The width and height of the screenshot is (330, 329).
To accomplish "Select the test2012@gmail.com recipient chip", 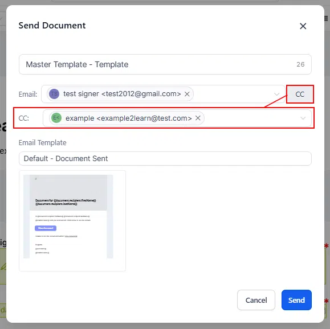I will [120, 94].
